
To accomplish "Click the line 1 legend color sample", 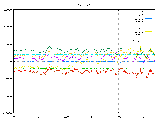I will point(149,12).
